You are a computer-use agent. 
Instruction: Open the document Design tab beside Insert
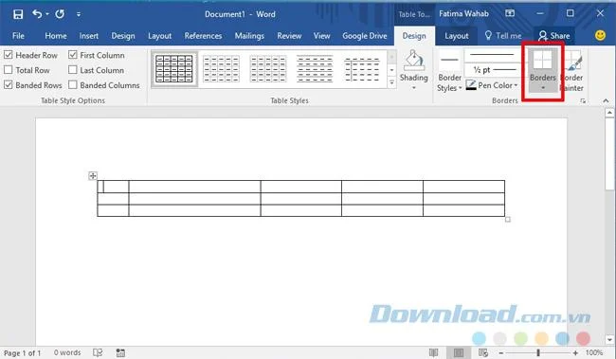click(123, 36)
